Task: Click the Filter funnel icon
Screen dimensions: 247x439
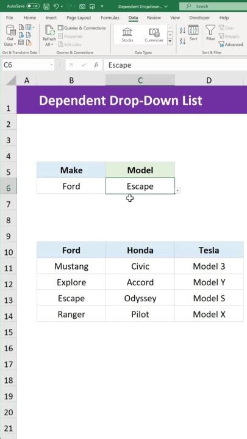Action: click(210, 33)
